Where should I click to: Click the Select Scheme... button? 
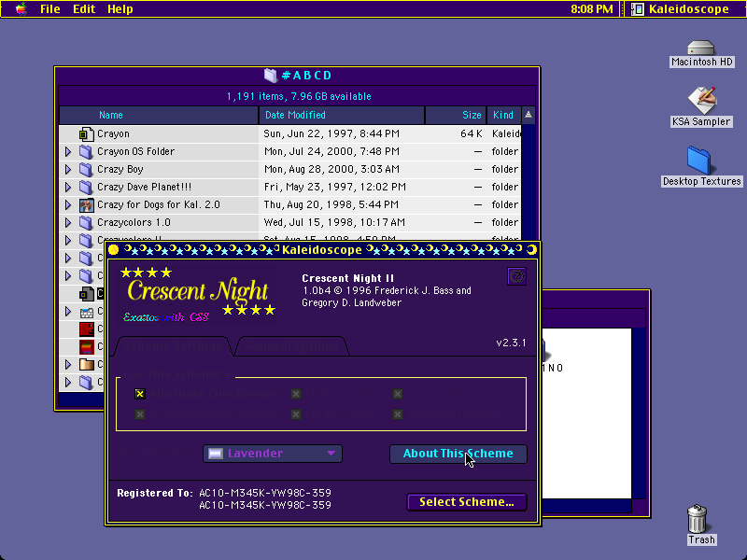coord(467,502)
